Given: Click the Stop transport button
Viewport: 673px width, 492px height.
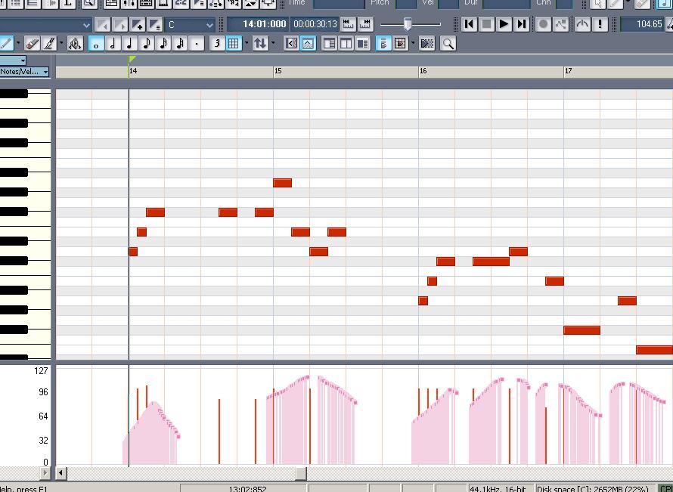Looking at the screenshot, I should pyautogui.click(x=487, y=24).
